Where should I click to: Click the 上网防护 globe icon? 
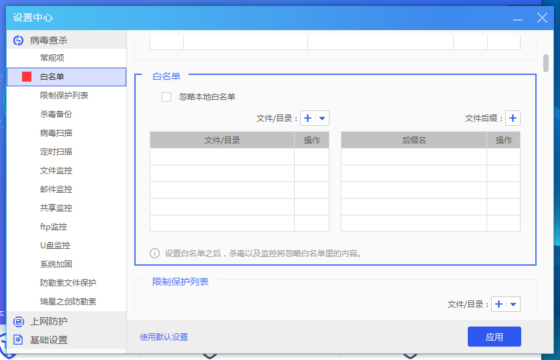[x=18, y=321]
